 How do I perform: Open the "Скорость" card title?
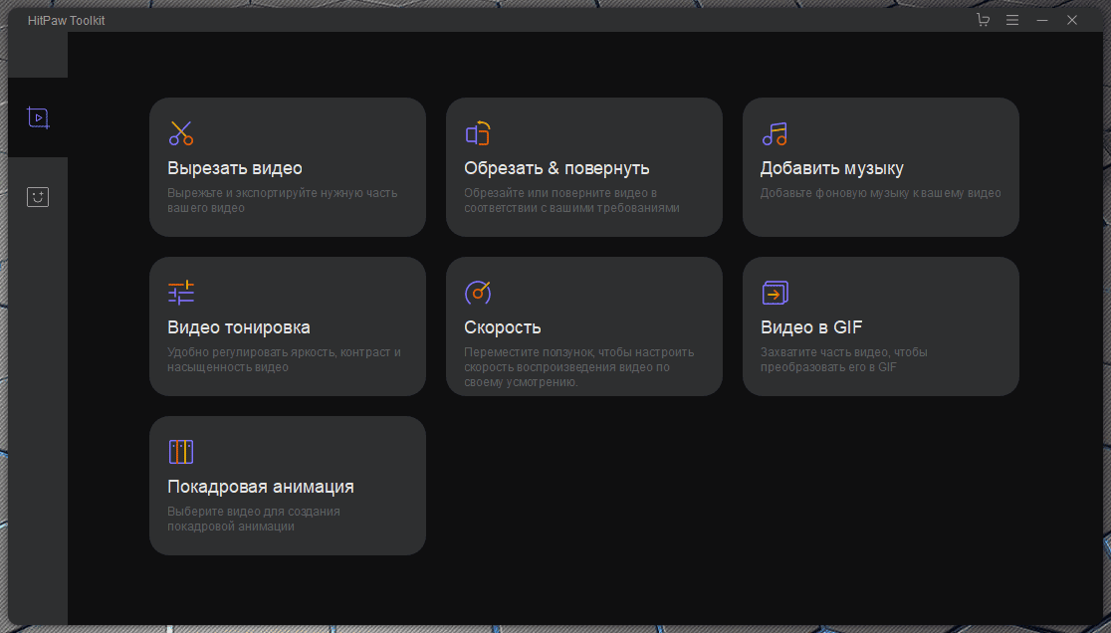[503, 327]
